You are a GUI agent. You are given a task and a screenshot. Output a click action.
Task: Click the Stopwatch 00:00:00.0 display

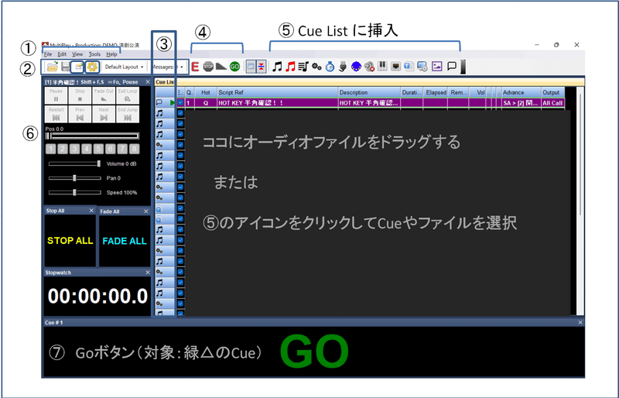point(97,296)
